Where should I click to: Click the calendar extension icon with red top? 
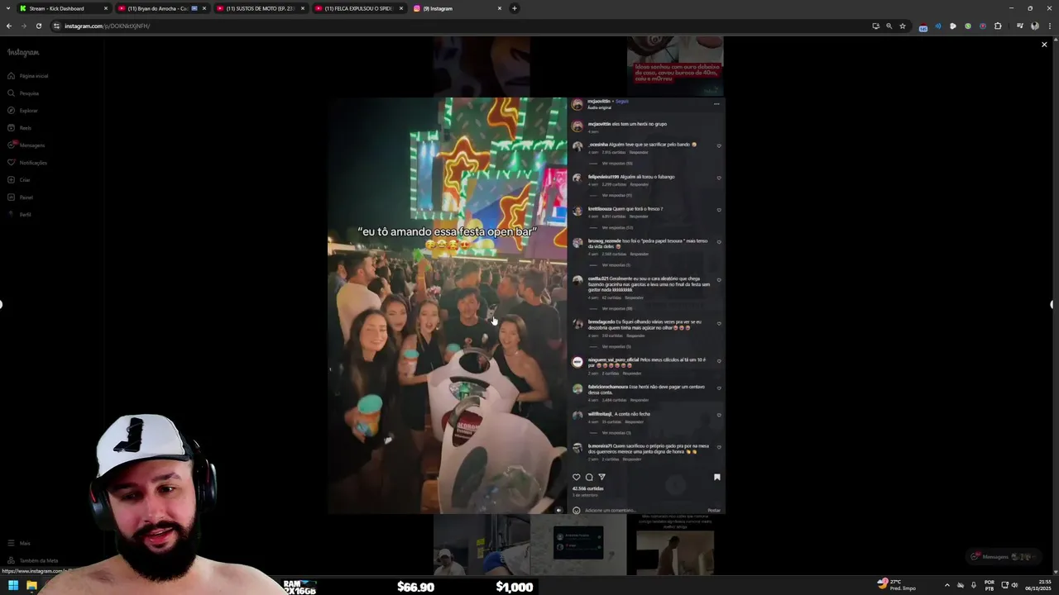(x=923, y=26)
